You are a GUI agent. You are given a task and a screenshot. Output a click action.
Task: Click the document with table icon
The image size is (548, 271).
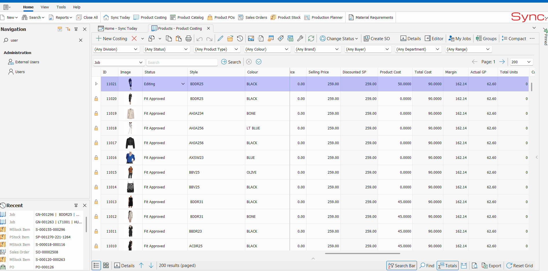point(261,38)
